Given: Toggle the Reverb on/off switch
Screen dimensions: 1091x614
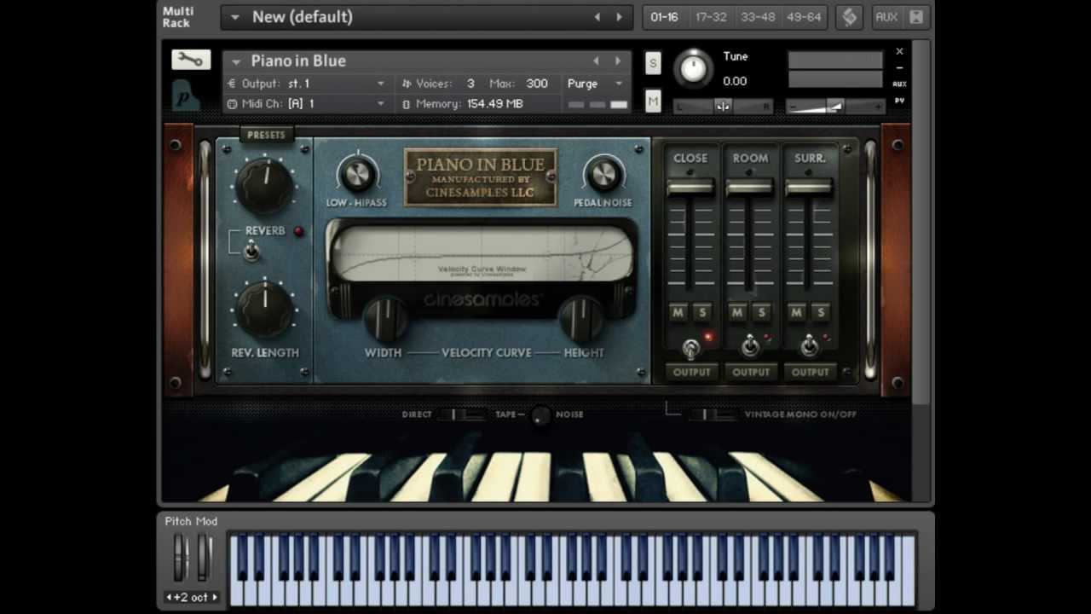Looking at the screenshot, I should click(x=251, y=251).
